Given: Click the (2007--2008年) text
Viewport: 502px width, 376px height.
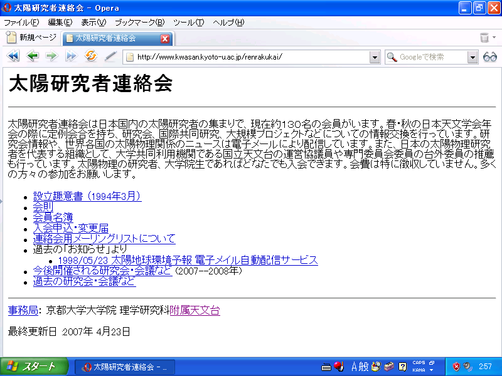Looking at the screenshot, I should (x=209, y=271).
